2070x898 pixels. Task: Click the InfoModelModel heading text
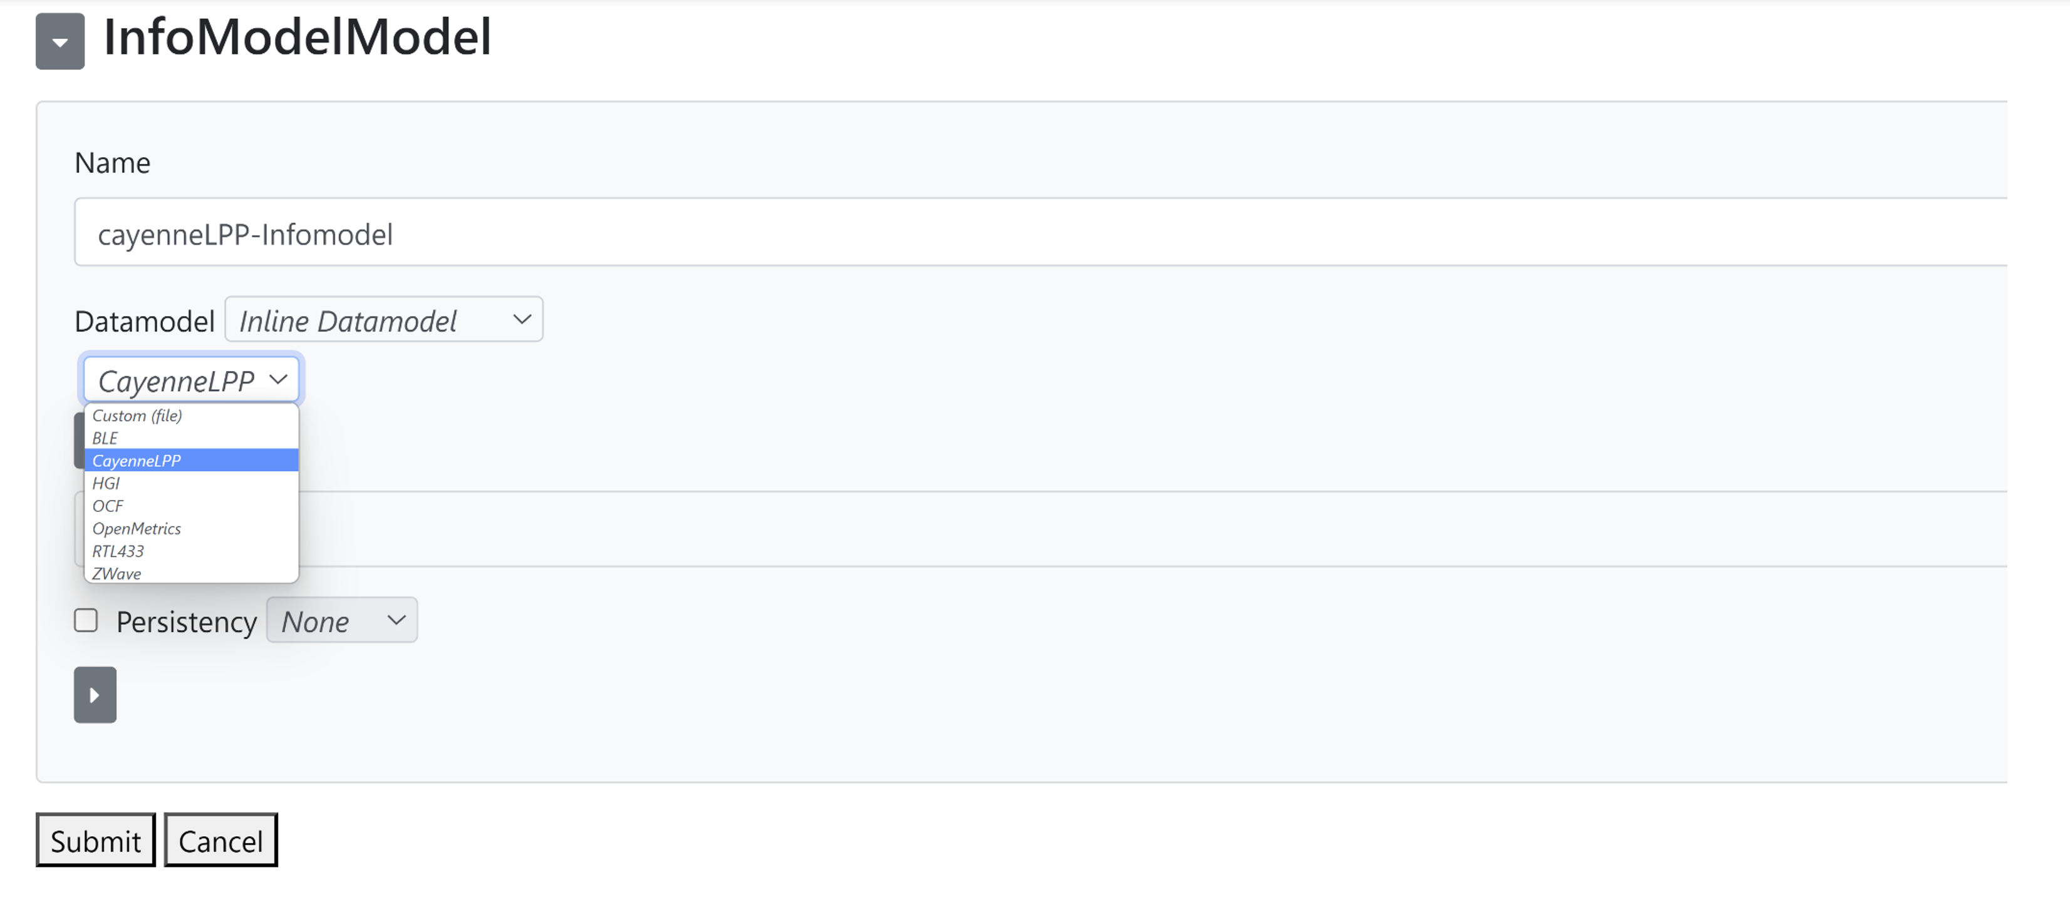click(298, 37)
